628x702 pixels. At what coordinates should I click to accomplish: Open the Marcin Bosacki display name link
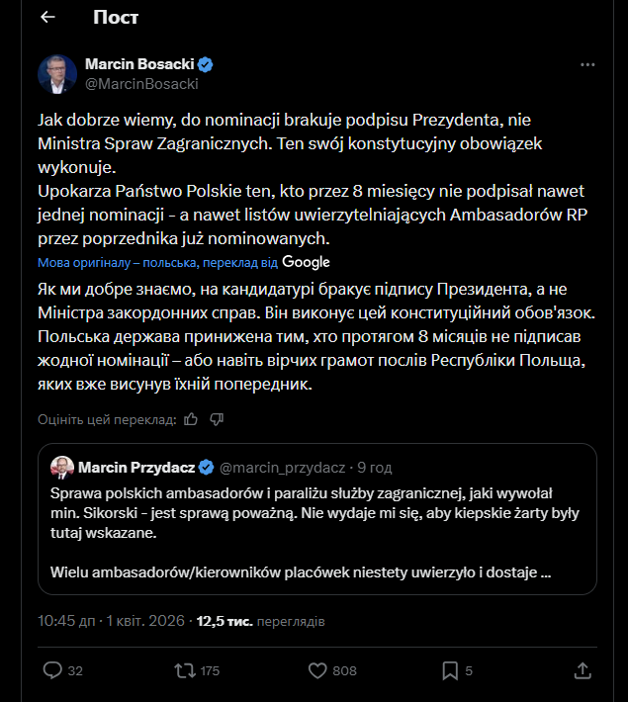point(139,65)
